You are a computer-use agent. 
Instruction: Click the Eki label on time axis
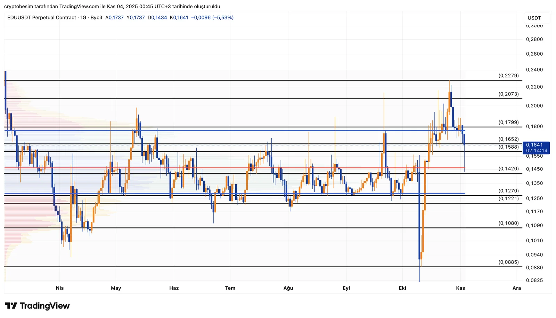click(402, 288)
